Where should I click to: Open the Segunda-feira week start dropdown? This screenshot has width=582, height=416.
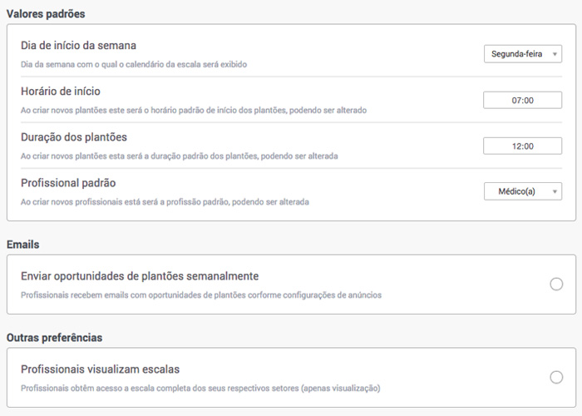click(x=523, y=54)
